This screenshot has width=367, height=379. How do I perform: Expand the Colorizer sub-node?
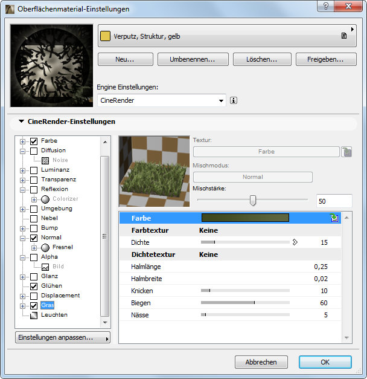tap(34, 199)
